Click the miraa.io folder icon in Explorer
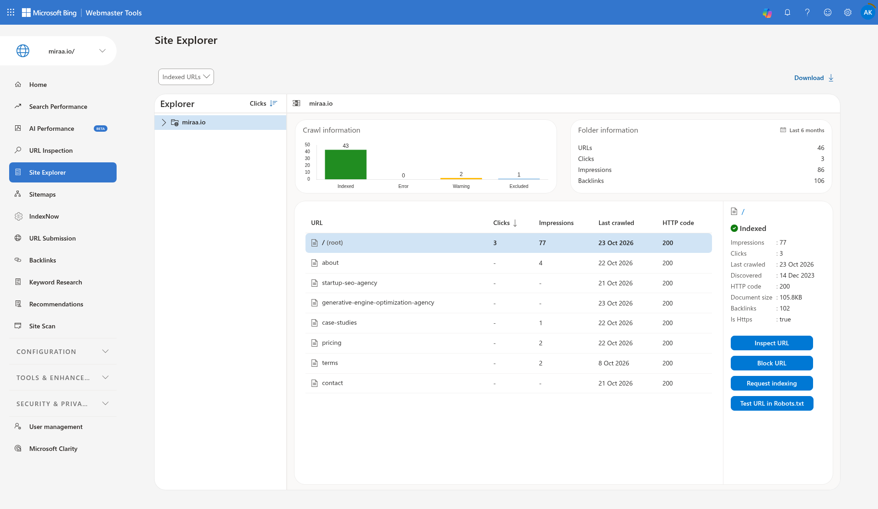The image size is (878, 509). coord(175,123)
